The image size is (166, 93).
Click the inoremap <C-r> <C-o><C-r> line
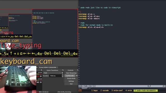(91, 27)
